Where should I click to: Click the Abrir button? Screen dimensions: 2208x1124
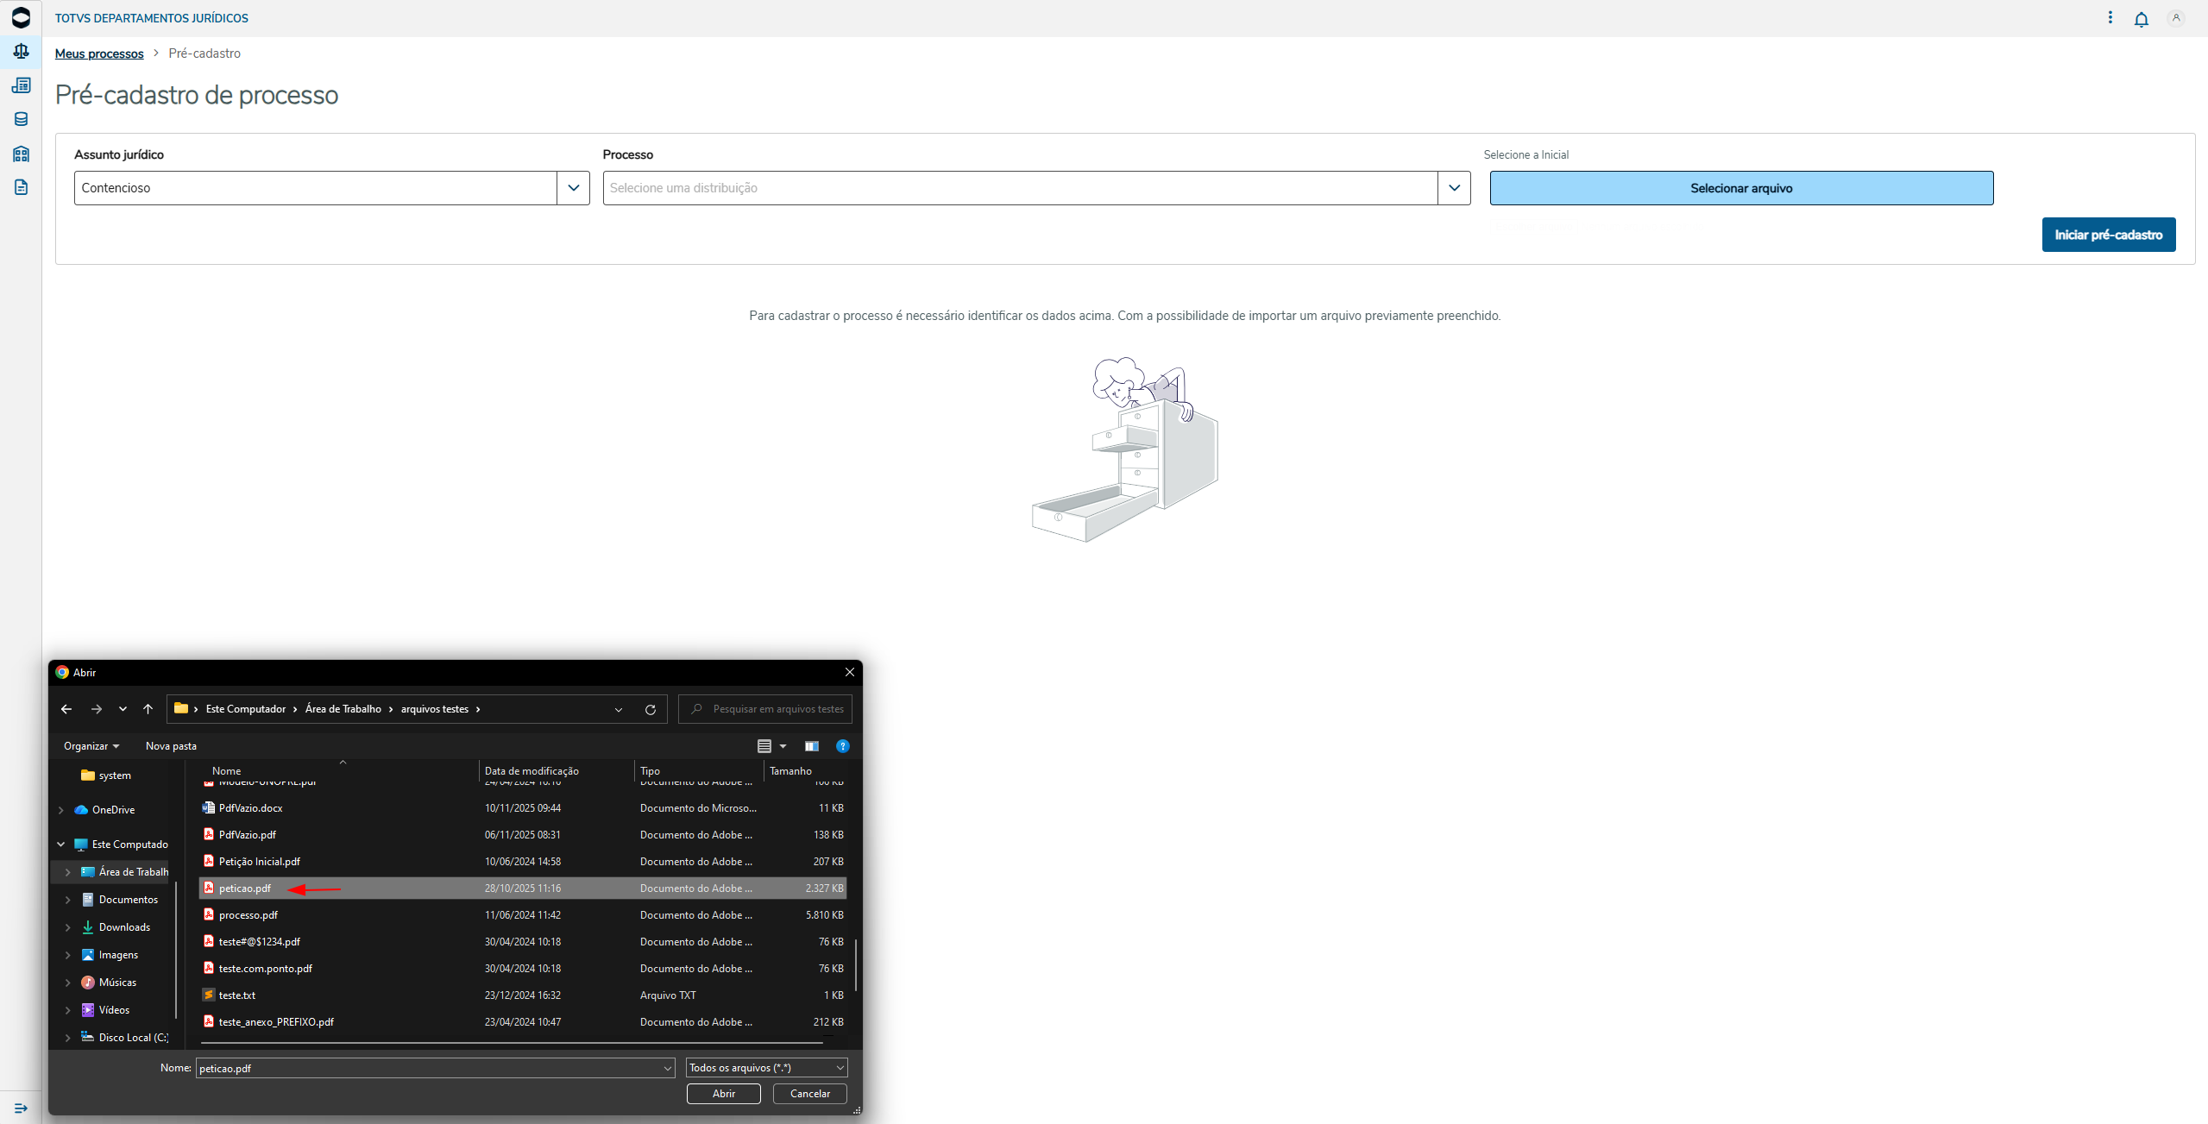tap(723, 1094)
